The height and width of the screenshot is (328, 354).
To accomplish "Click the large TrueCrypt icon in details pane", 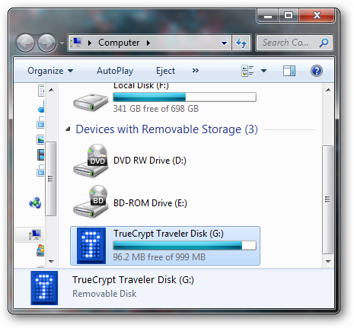I will coord(44,288).
